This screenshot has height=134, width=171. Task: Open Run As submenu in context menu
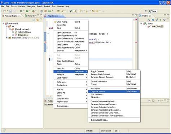(x=71, y=90)
